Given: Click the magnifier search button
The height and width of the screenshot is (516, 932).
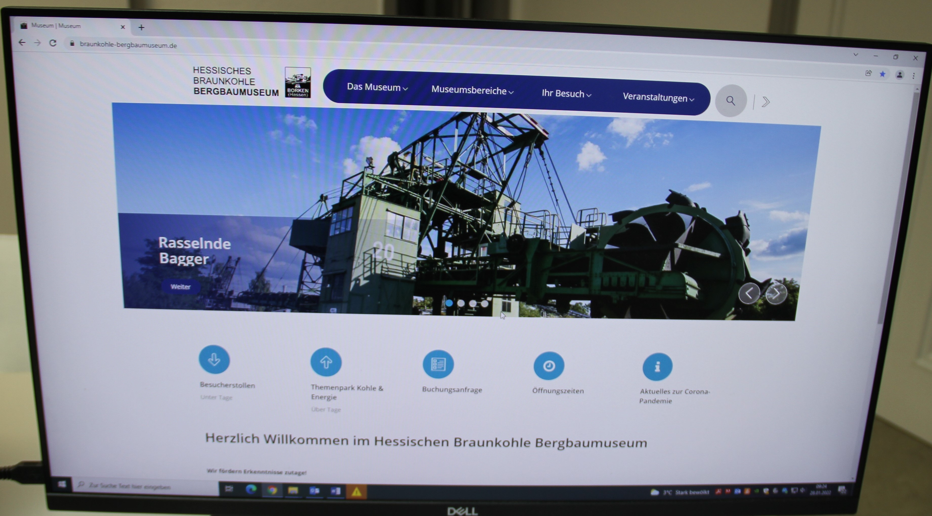Looking at the screenshot, I should [731, 101].
